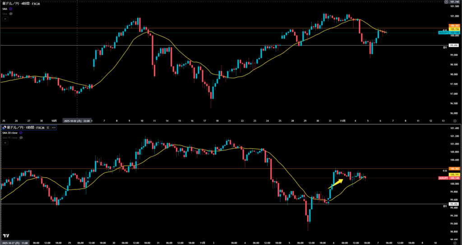Click the orange 100.382 price label on upper chart

coord(454,25)
